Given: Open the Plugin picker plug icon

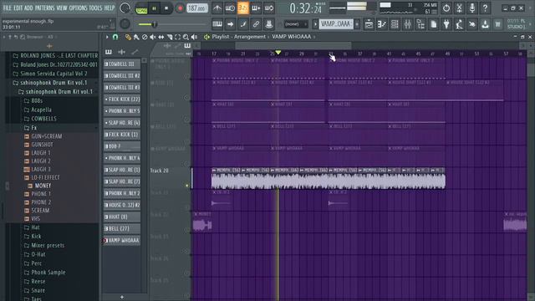Looking at the screenshot, I should coord(446,24).
